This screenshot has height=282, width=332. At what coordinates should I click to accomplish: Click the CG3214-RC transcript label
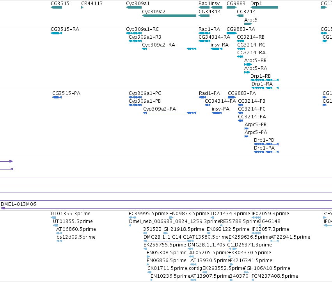tap(251, 45)
